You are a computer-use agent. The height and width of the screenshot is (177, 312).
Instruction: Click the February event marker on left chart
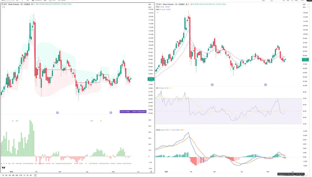(57, 112)
